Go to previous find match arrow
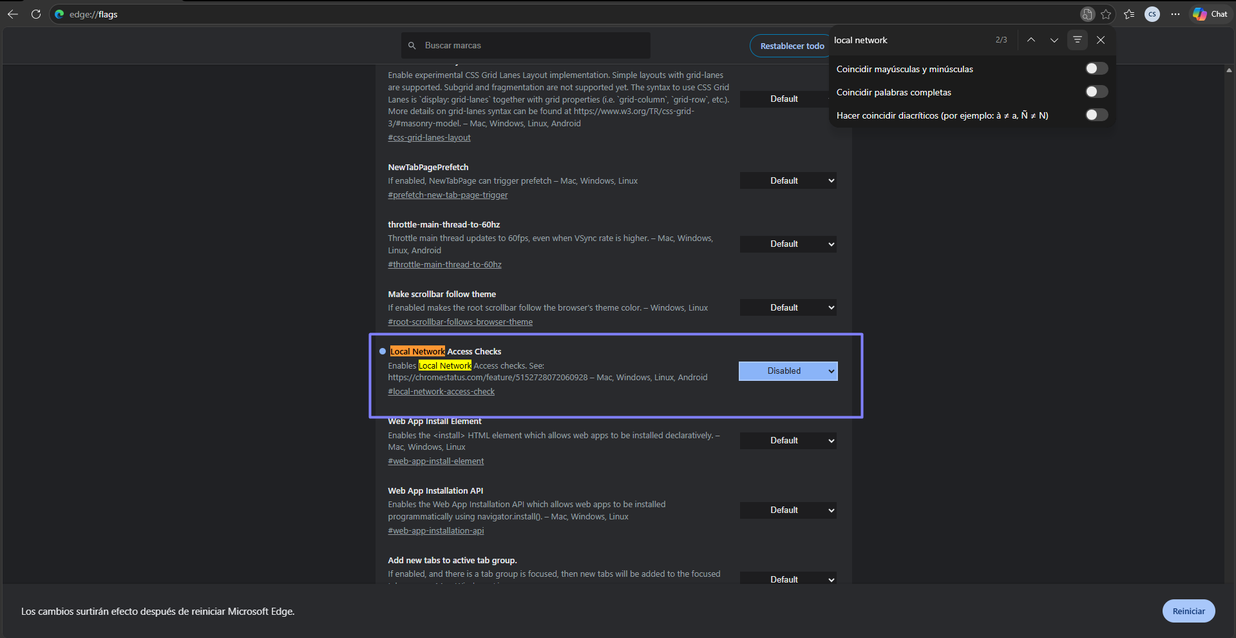The width and height of the screenshot is (1236, 638). (1031, 40)
